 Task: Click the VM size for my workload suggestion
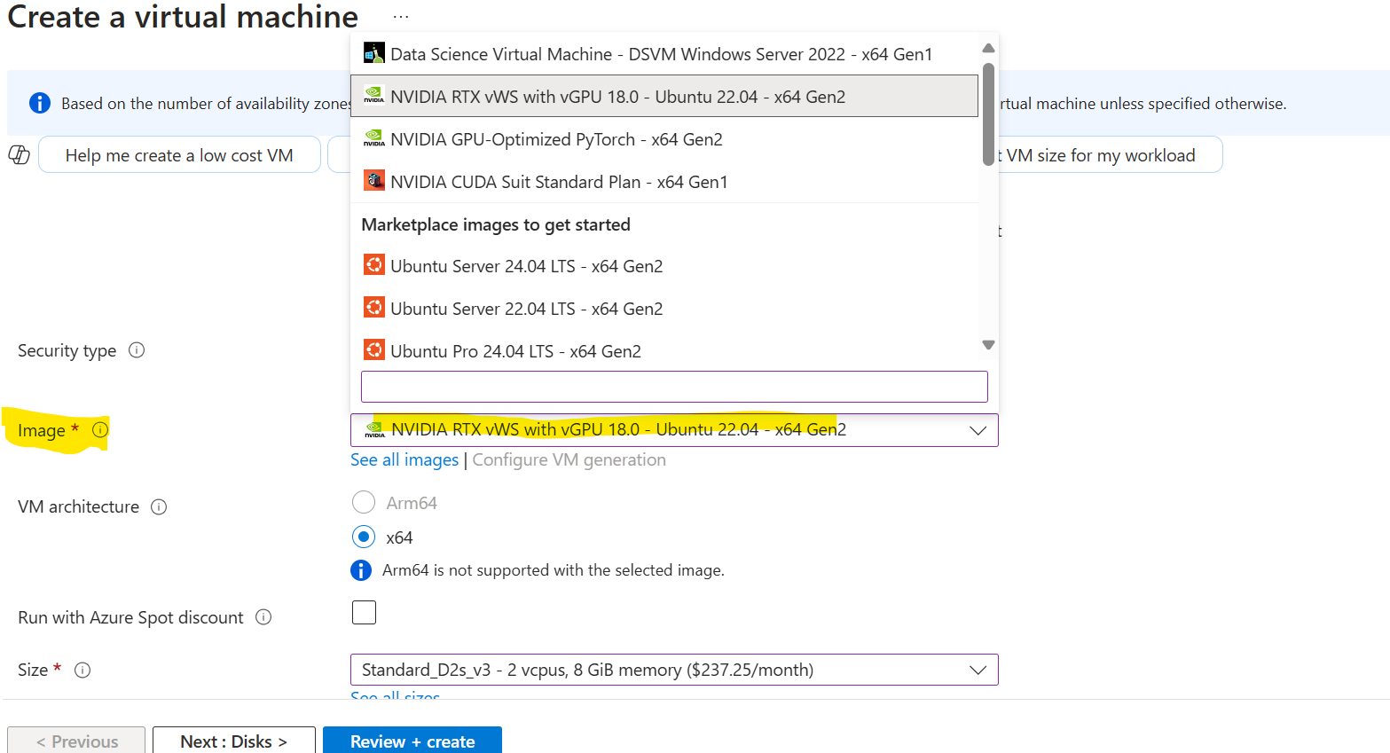point(1110,155)
